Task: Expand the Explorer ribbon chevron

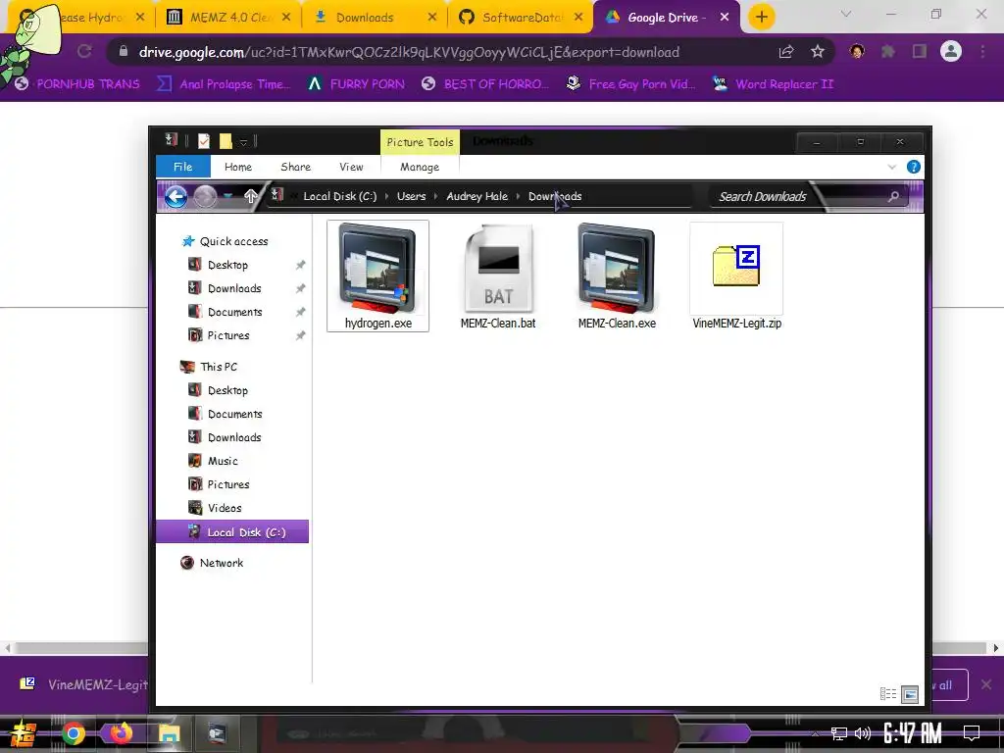Action: click(892, 167)
